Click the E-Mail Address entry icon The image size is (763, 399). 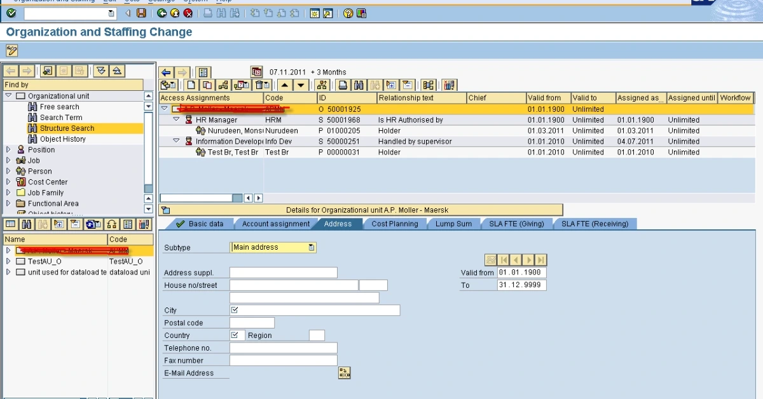(x=345, y=373)
